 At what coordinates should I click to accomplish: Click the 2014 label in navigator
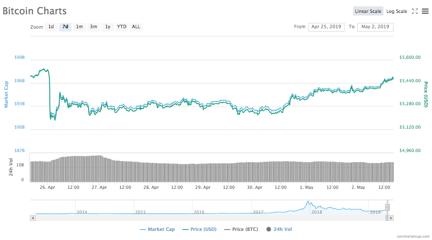click(x=82, y=212)
